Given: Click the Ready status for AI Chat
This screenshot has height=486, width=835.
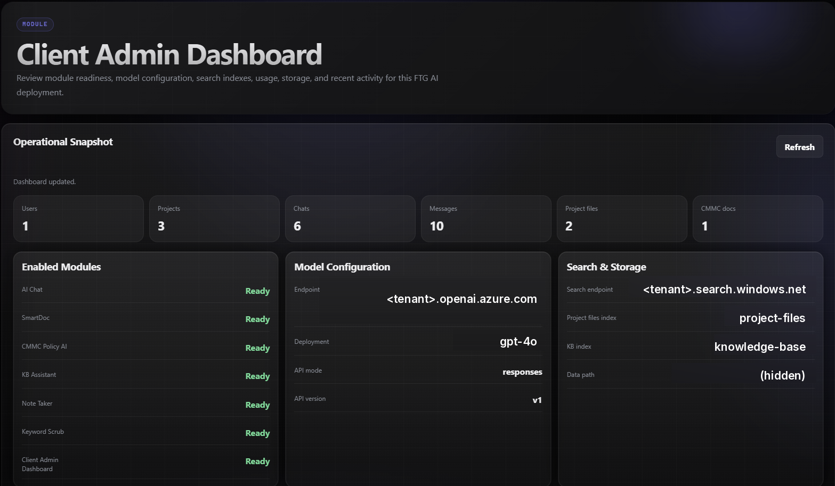Looking at the screenshot, I should point(257,291).
